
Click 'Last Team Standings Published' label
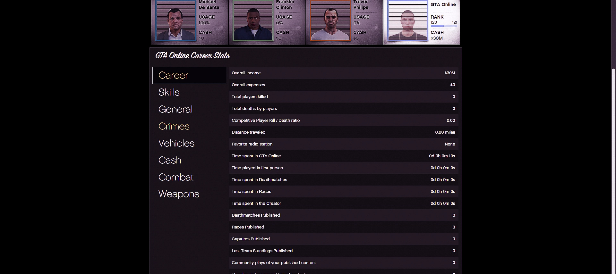coord(262,251)
